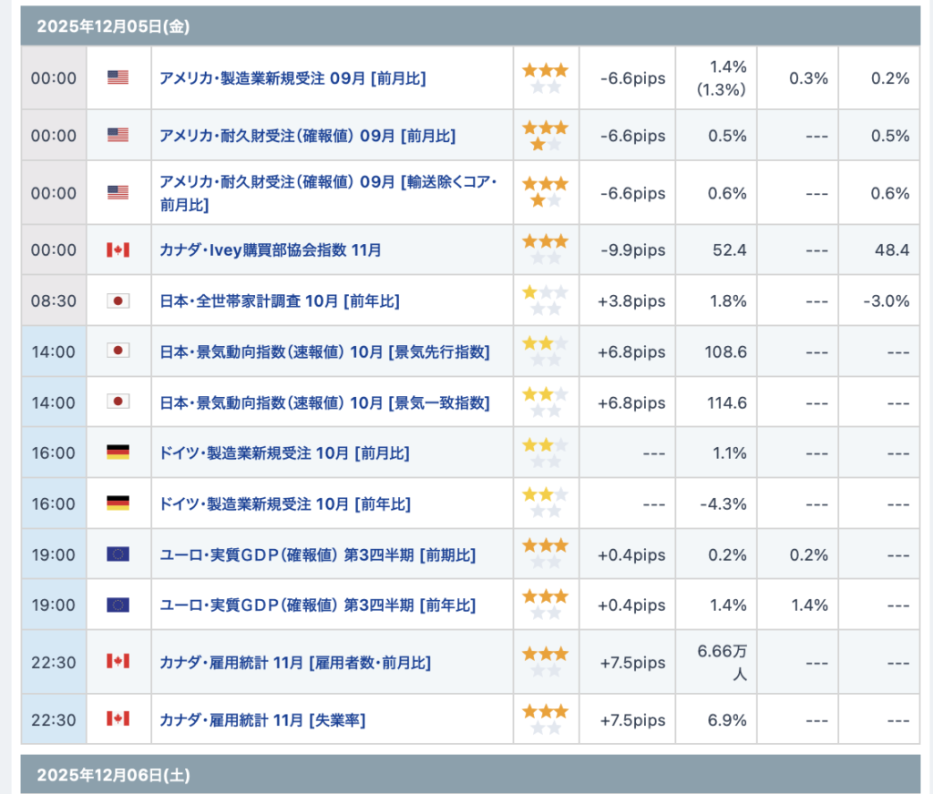The height and width of the screenshot is (794, 933).
Task: Click Japan flag in 景気先行指数 row
Action: (x=118, y=351)
